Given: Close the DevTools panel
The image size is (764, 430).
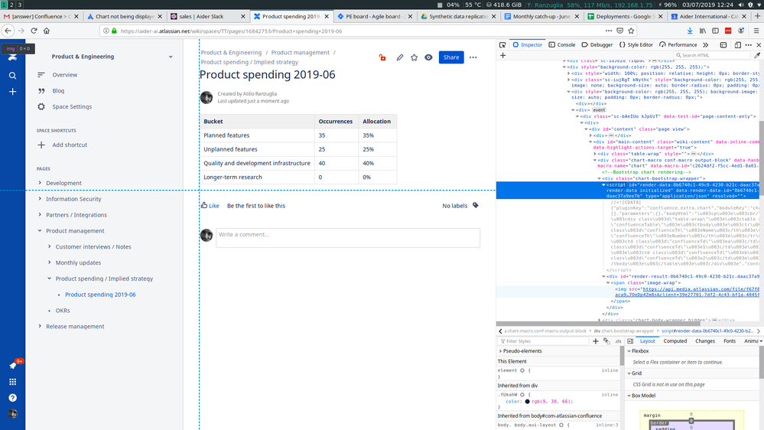Looking at the screenshot, I should pos(759,45).
